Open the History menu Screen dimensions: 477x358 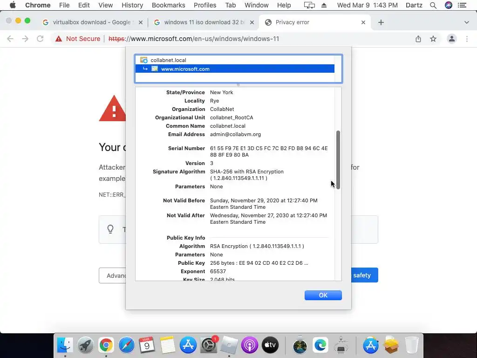[132, 5]
